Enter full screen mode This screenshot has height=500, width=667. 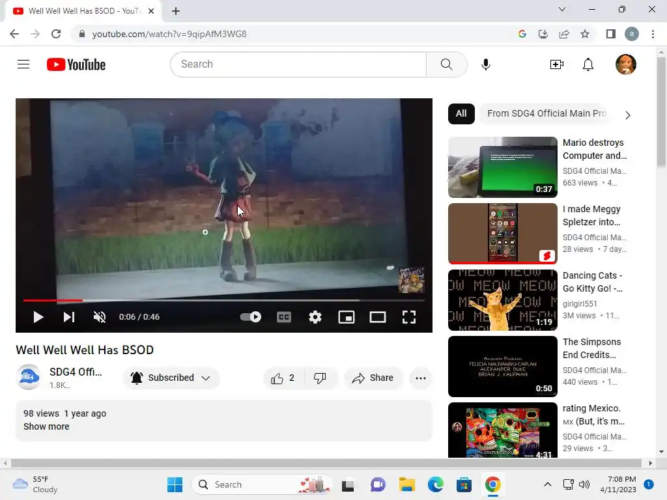point(409,317)
